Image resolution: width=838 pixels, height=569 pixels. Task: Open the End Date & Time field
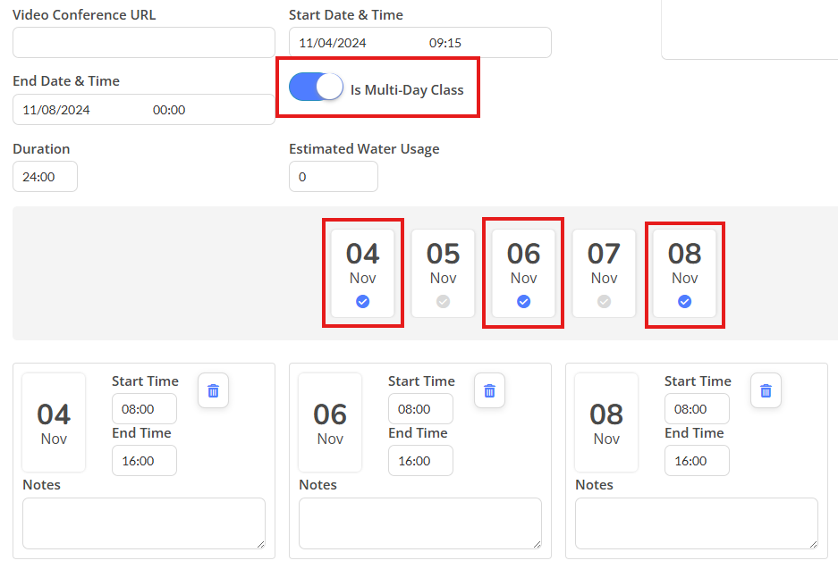point(144,110)
